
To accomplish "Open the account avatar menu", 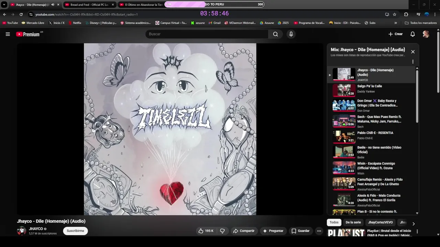I will (x=426, y=34).
